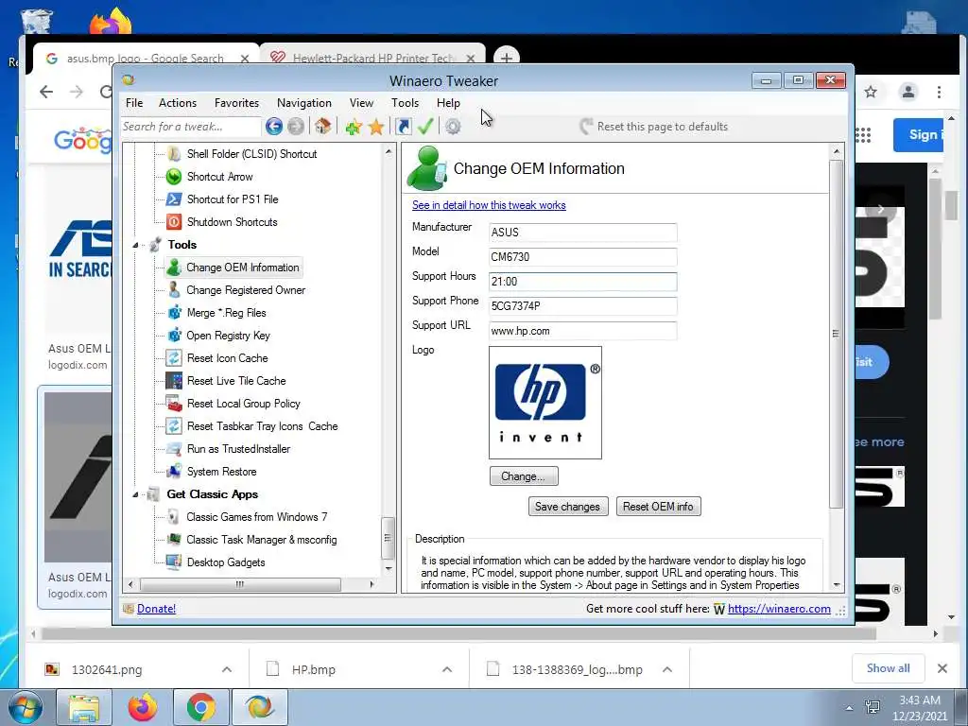Click the Model field containing CM6730
Image resolution: width=968 pixels, height=726 pixels.
point(582,257)
